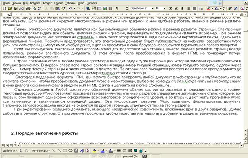This screenshot has width=248, height=158.
Task: Open the style box Заголовок 2
Action: (142, 8)
